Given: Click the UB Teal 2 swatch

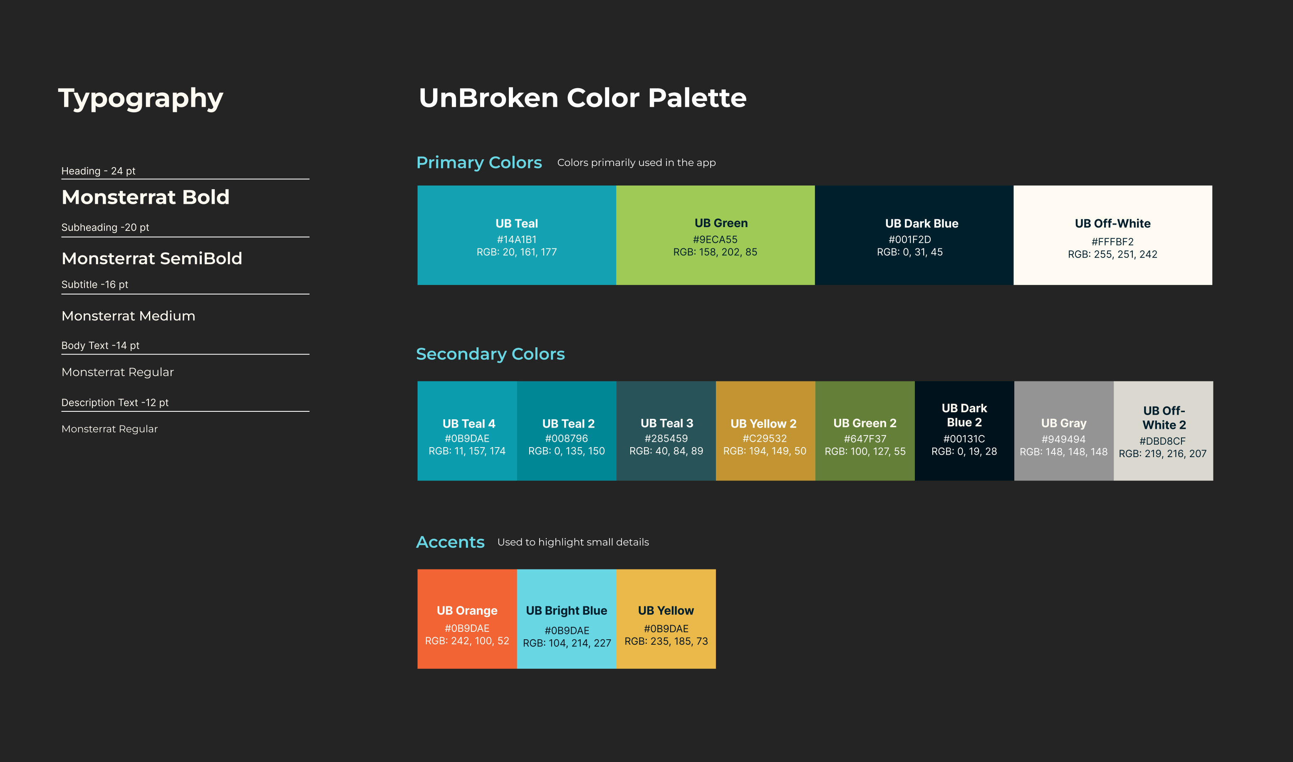Looking at the screenshot, I should 566,431.
